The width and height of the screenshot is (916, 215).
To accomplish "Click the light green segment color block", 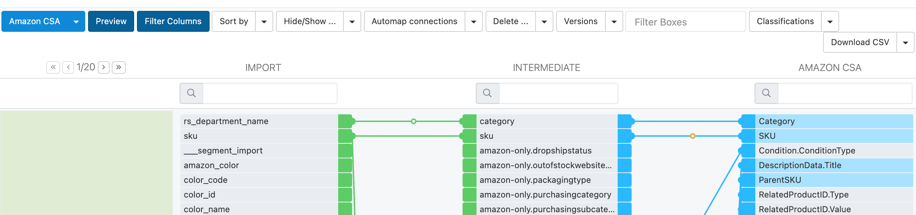I will tap(86, 162).
